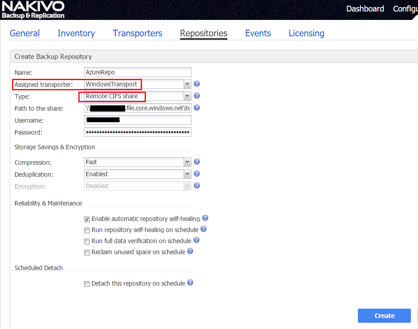Switch to the Inventory tab
This screenshot has height=329, width=418.
tap(76, 33)
